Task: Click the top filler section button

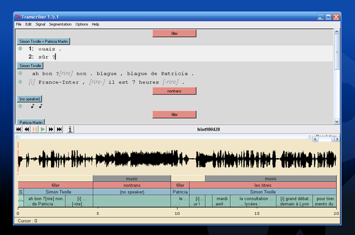Action: click(x=174, y=33)
